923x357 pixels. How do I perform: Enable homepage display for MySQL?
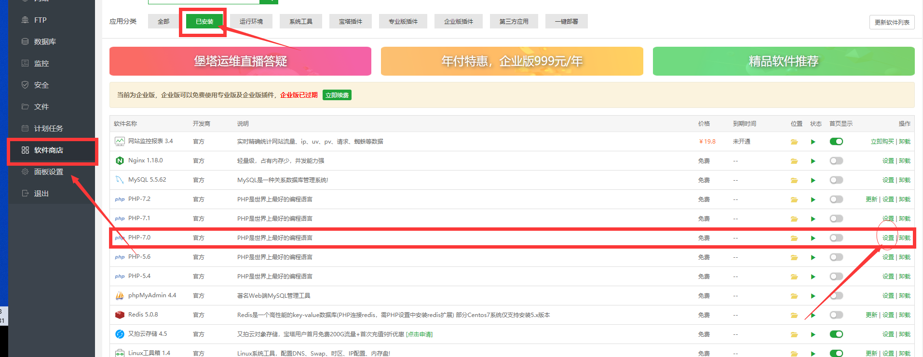pos(836,180)
